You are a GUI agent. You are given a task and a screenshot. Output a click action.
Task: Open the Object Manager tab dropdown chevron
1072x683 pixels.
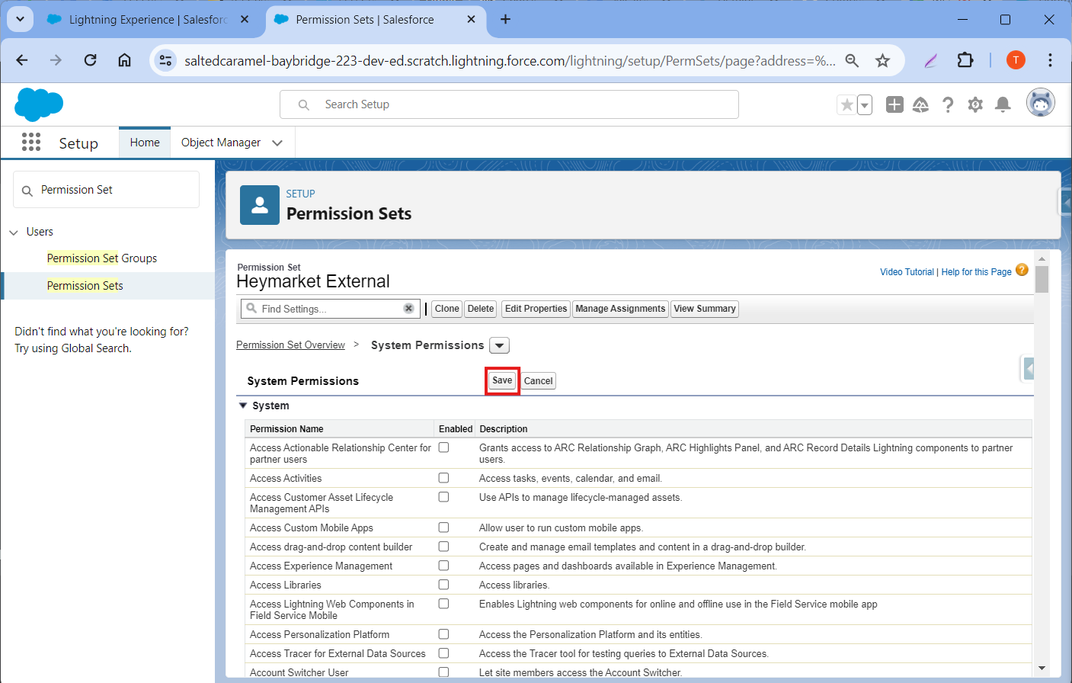[277, 143]
